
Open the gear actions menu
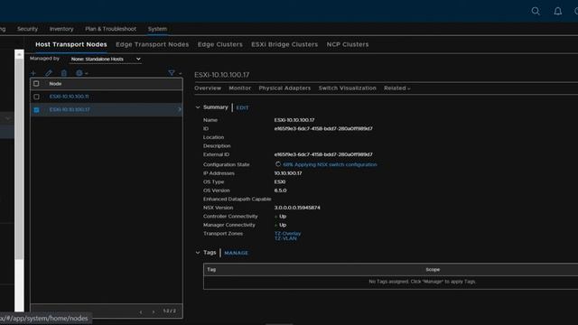click(x=81, y=73)
